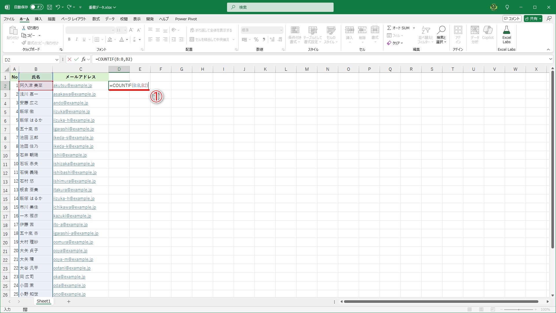Click the 共有 button
This screenshot has height=313, width=556.
coord(533,18)
